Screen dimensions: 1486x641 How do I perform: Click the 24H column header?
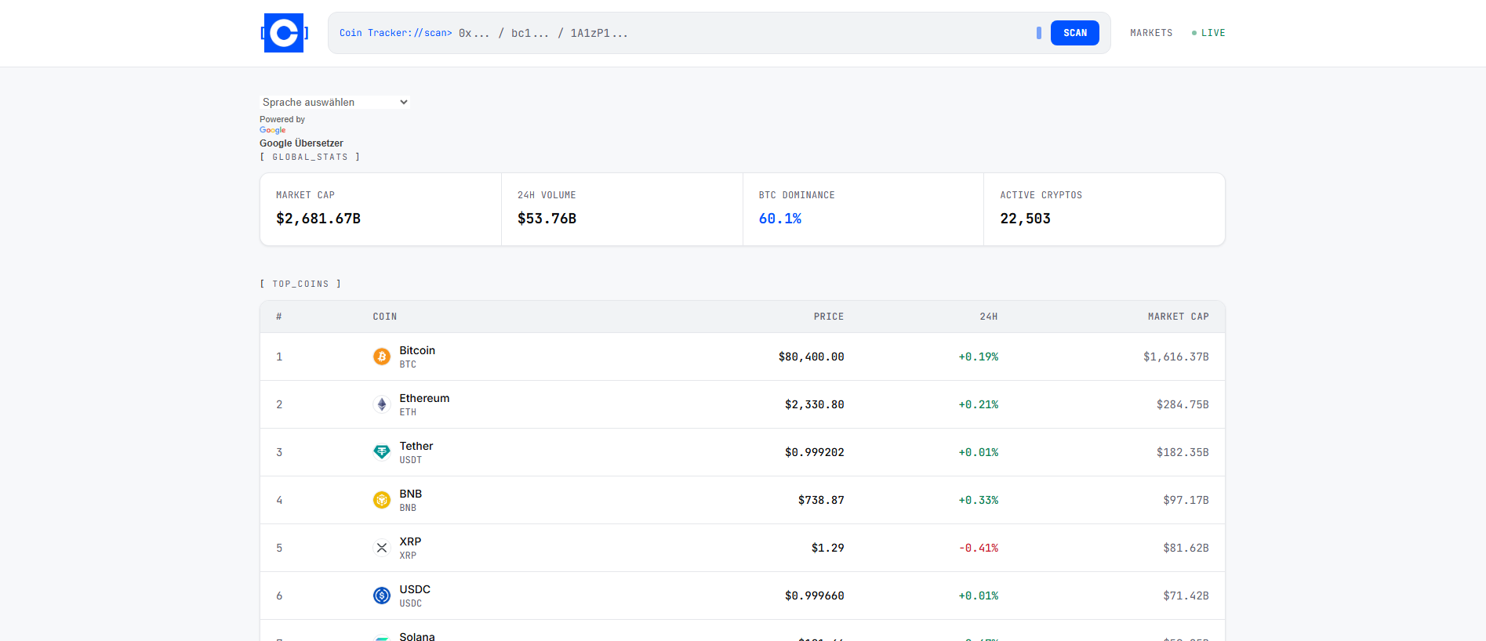tap(989, 317)
